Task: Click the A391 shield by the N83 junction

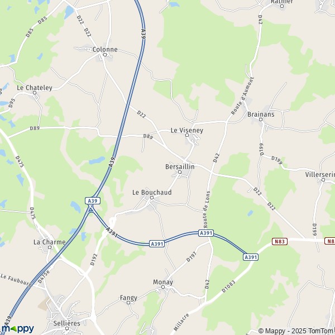Action: click(x=251, y=257)
